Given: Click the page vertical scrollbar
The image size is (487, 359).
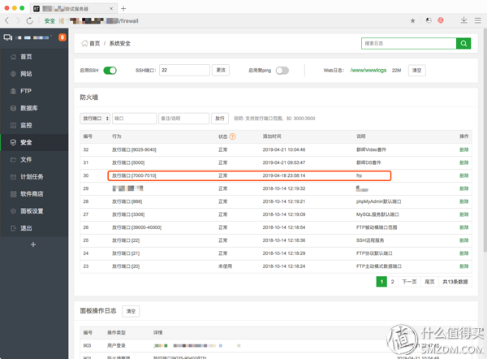Looking at the screenshot, I should tap(485, 140).
